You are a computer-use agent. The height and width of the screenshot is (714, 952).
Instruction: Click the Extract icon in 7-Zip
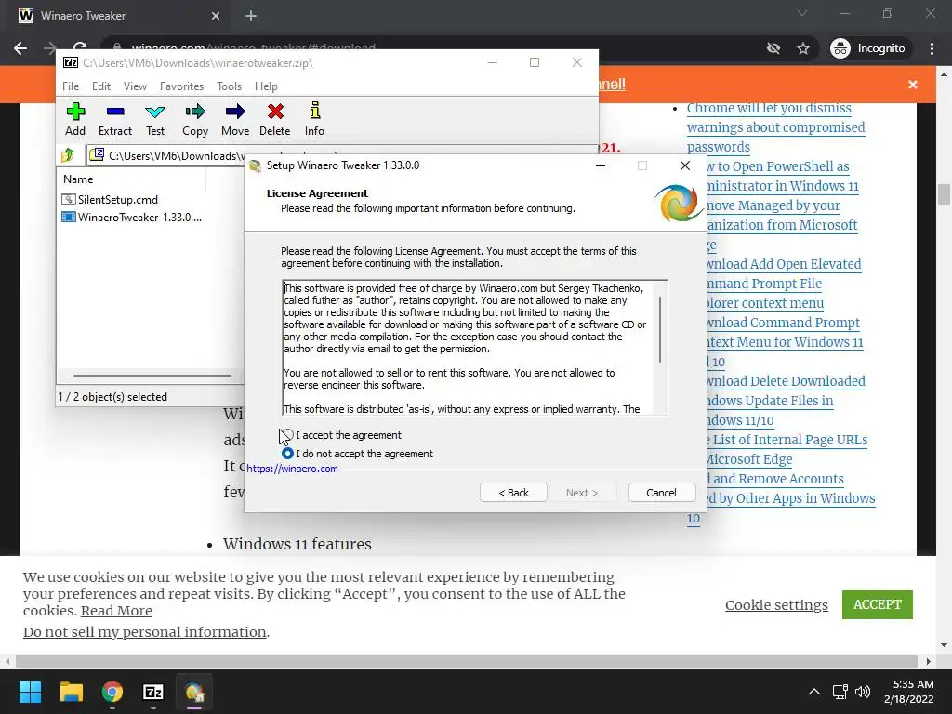(114, 119)
